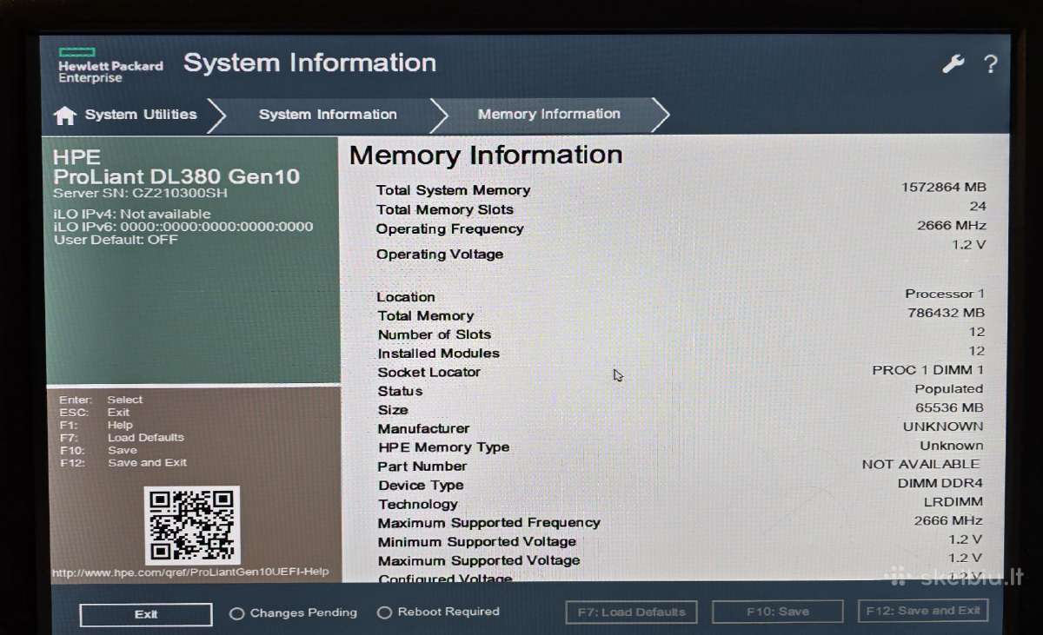The height and width of the screenshot is (635, 1043).
Task: Select the Location row label
Action: [406, 297]
